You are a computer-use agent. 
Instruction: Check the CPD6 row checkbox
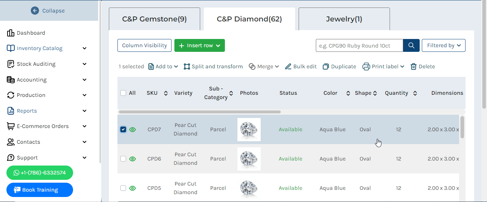(123, 159)
